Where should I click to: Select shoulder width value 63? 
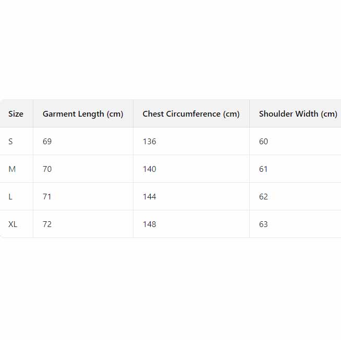pos(263,224)
